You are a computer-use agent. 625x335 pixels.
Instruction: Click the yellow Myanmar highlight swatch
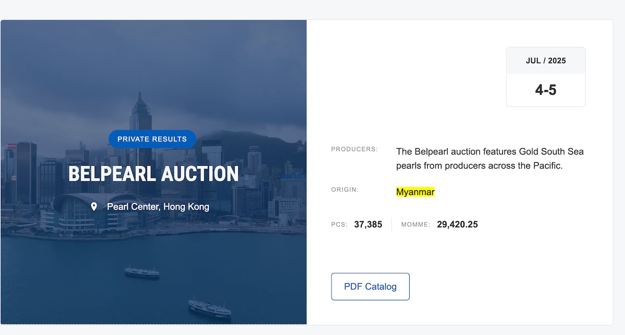pos(415,192)
